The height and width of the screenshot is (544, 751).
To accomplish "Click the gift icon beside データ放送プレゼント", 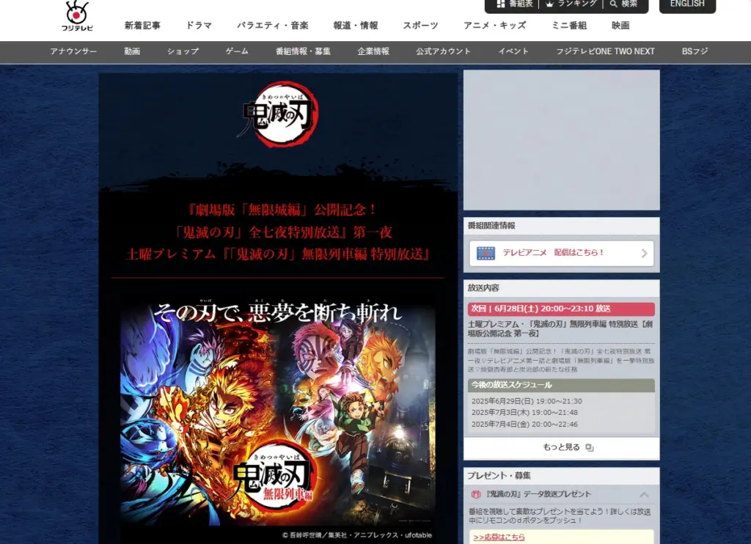I will click(x=476, y=495).
